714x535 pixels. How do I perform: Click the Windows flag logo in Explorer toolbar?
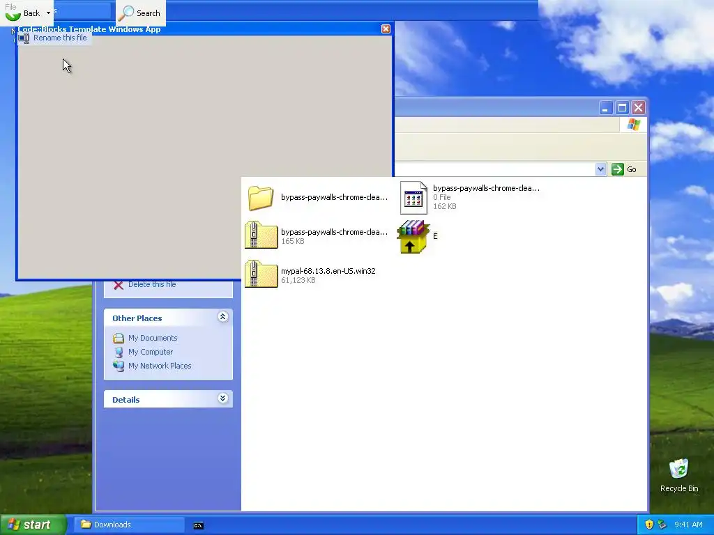[x=633, y=124]
